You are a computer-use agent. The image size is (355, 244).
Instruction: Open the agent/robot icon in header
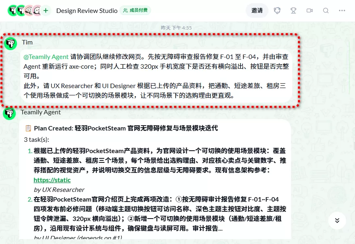coord(277,11)
